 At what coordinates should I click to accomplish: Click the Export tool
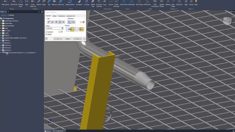click(111, 3)
